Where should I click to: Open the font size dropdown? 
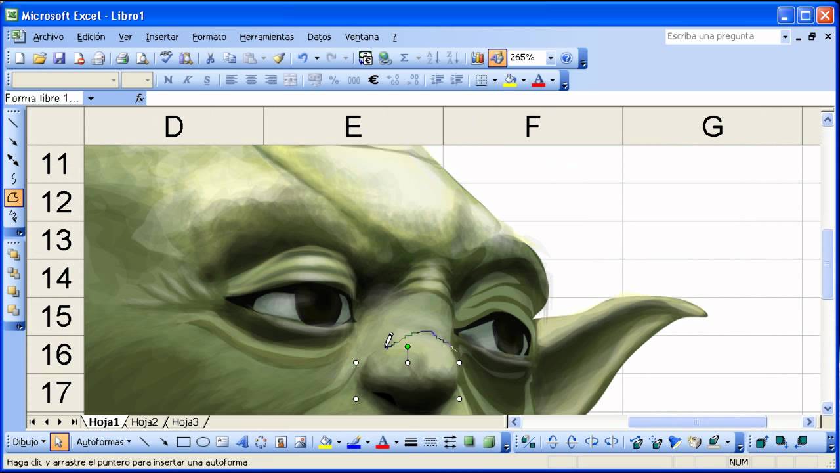click(x=148, y=80)
